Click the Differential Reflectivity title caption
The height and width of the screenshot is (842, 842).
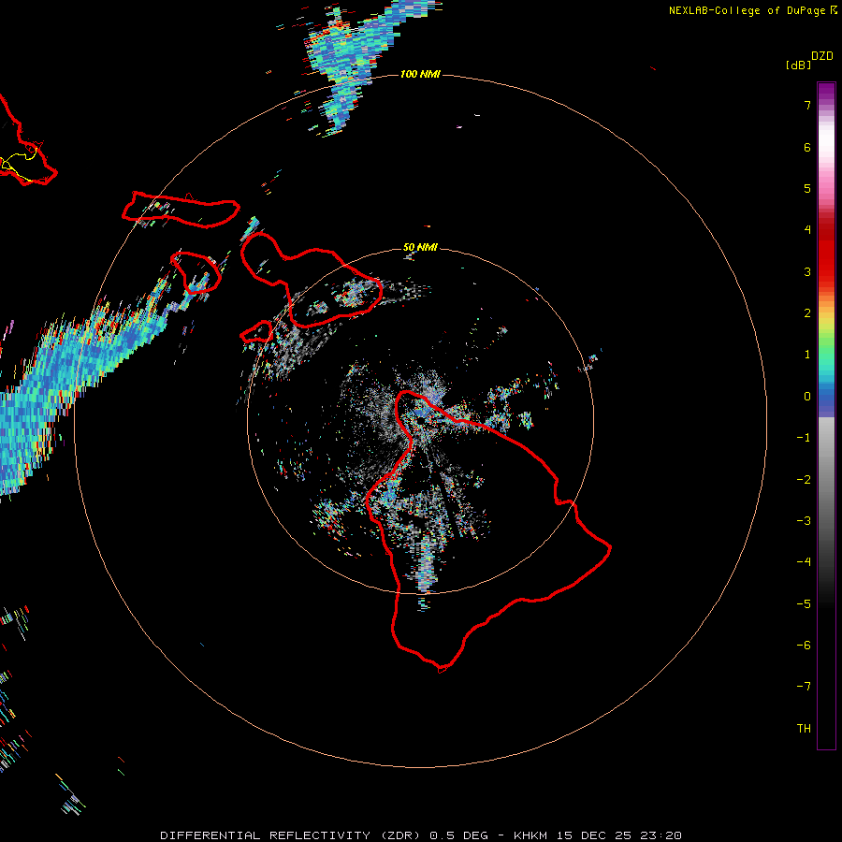(x=421, y=835)
